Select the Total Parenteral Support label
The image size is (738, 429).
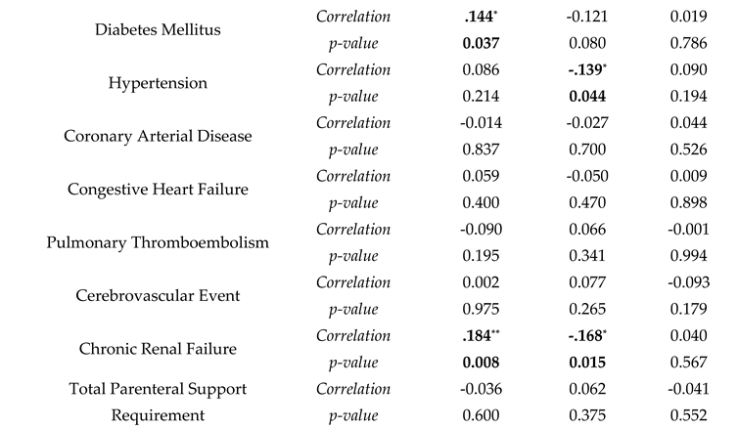158,389
